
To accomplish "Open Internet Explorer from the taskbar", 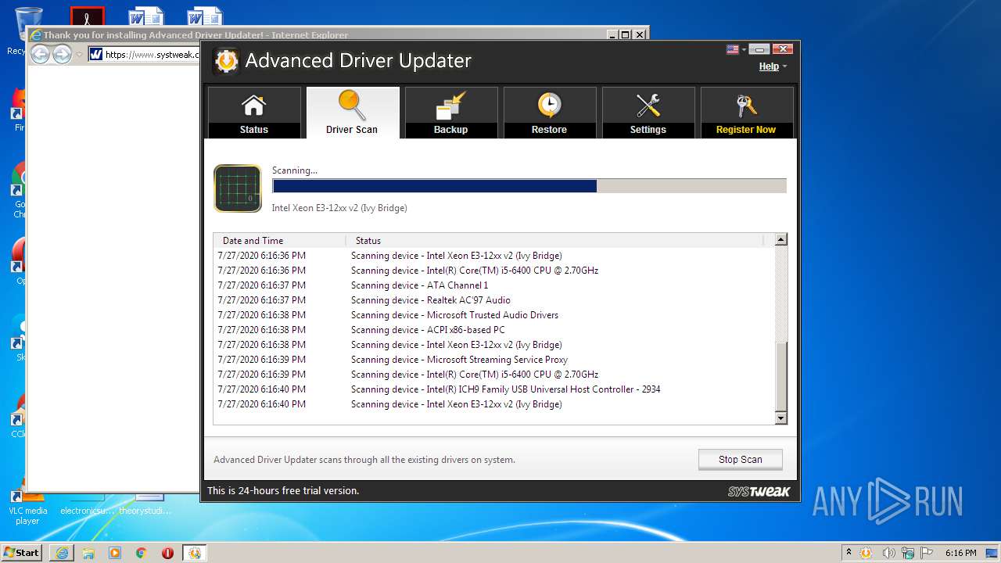I will pos(62,553).
